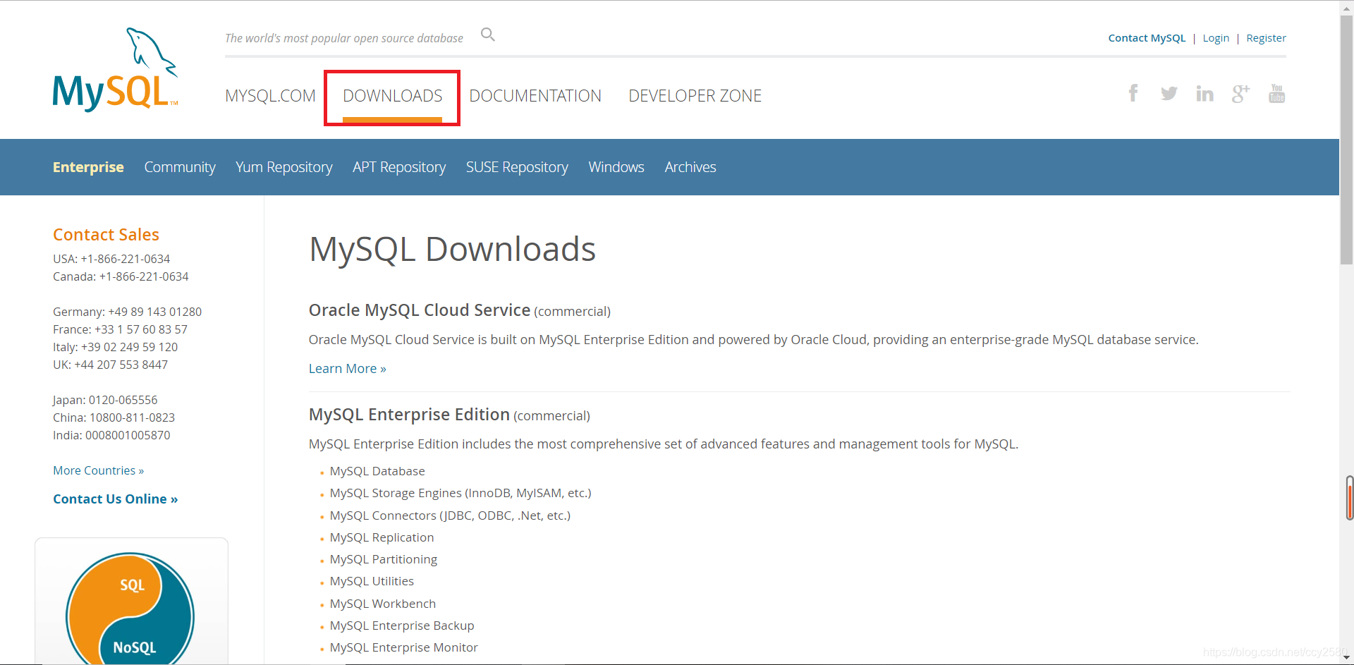Click the MySQL Database list item
This screenshot has width=1354, height=665.
point(377,471)
